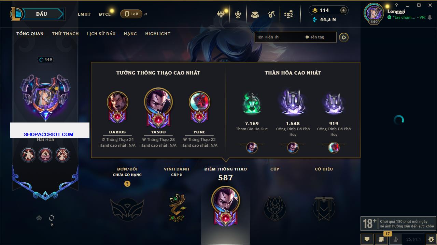Expand the profile banner chevron arrow
Viewport: 437px width, 245px height.
click(39, 218)
